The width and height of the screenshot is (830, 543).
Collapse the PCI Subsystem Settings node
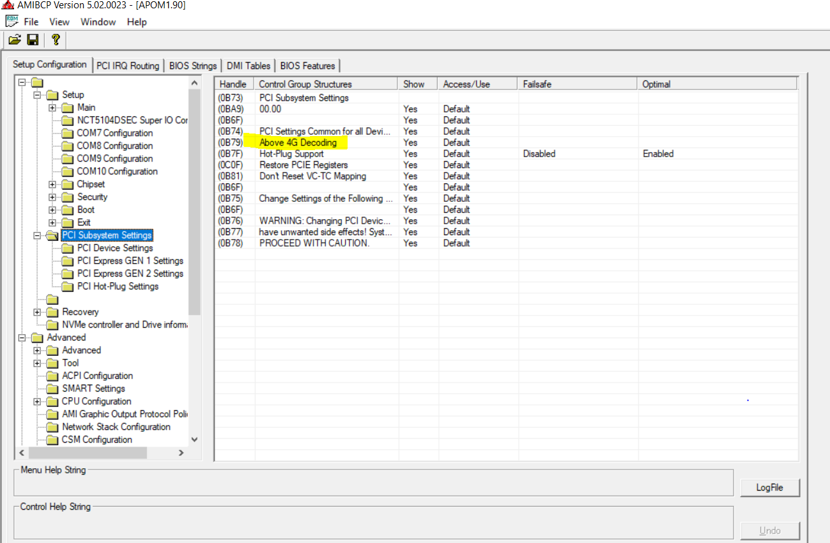point(37,235)
